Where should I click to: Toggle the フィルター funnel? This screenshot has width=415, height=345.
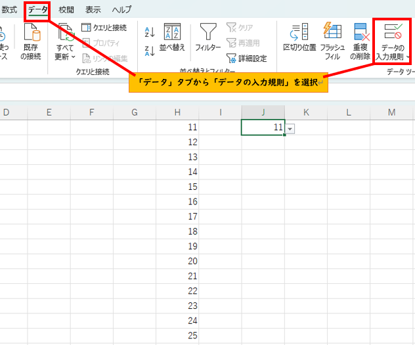coord(208,37)
